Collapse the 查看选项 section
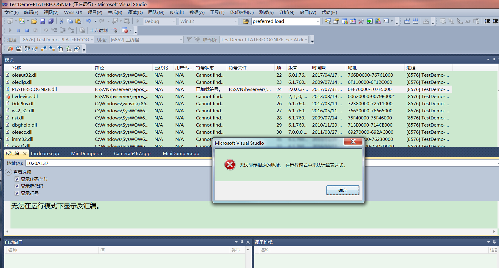Screen dimensions: 499x268 pyautogui.click(x=9, y=172)
